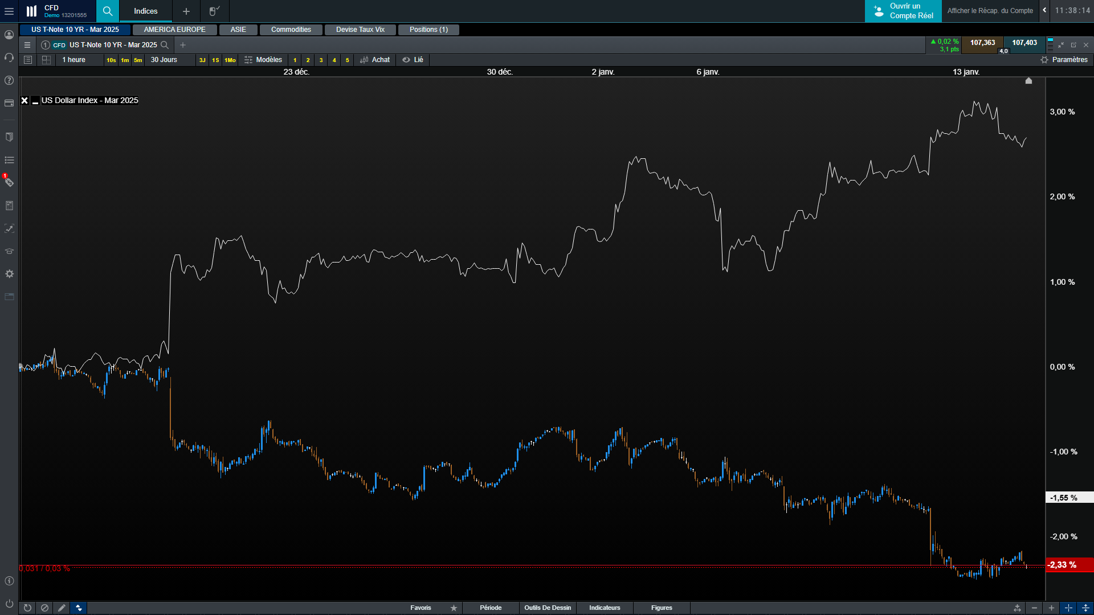Open the chart layout grid icon
This screenshot has height=615, width=1094.
(x=46, y=60)
